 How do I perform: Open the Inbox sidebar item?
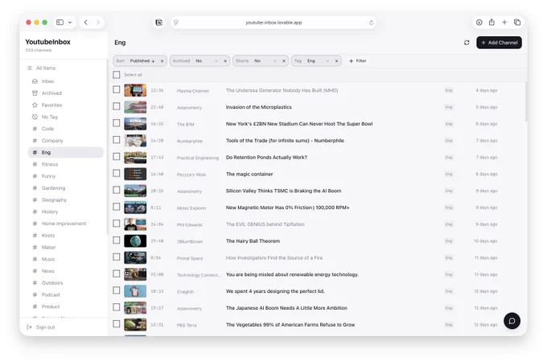47,81
